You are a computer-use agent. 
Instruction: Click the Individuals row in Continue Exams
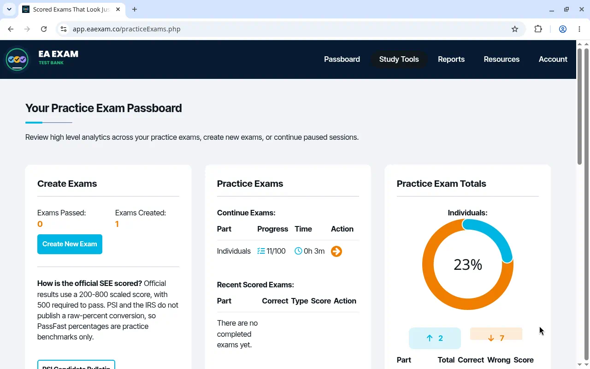[288, 251]
